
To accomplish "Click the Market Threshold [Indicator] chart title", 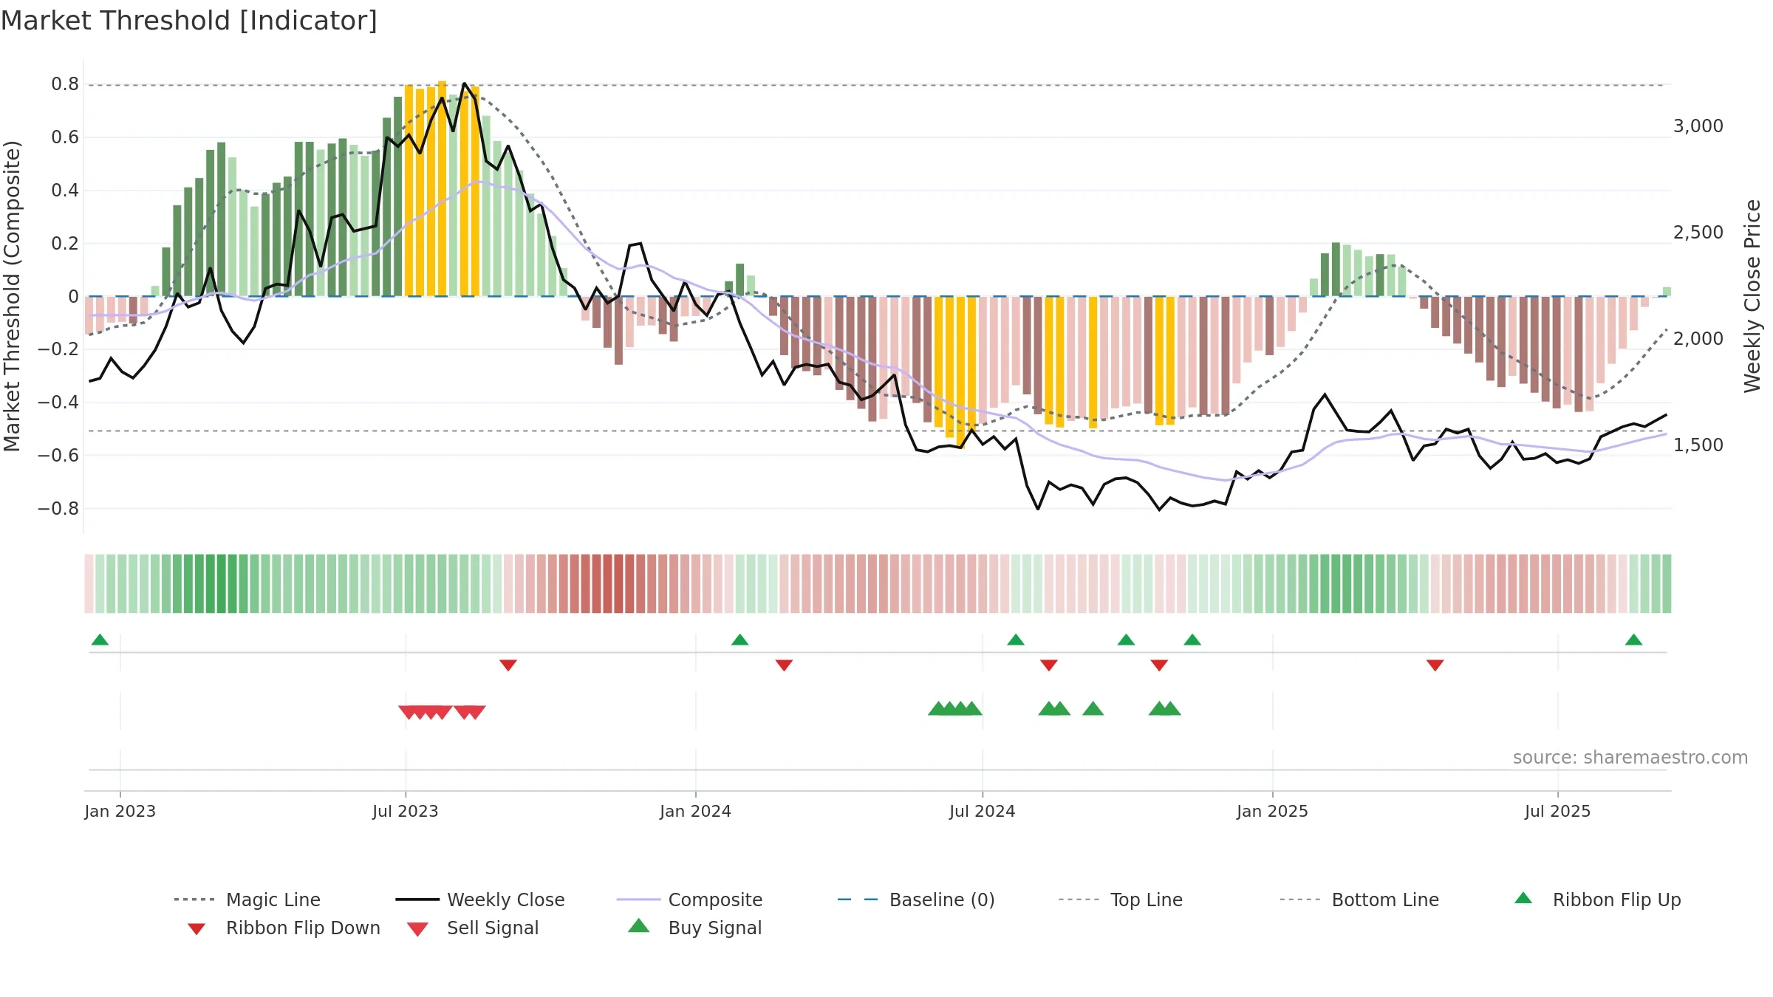I will coord(189,21).
